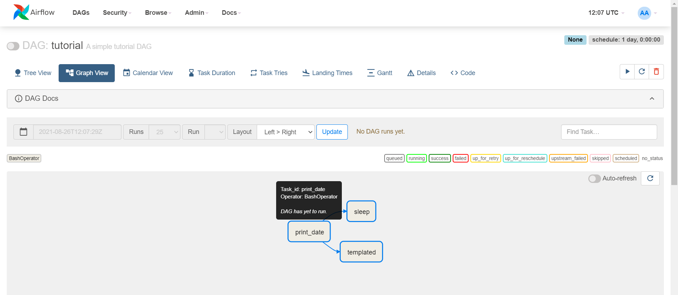Click the Airflow pinwheel logo
Image resolution: width=678 pixels, height=295 pixels.
21,12
